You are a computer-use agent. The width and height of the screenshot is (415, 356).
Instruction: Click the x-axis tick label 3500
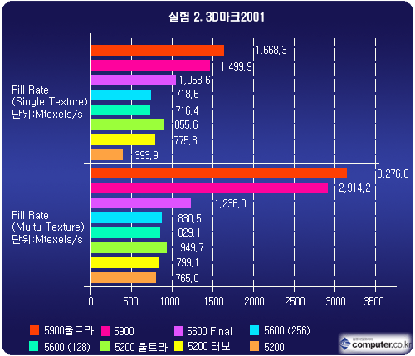(373, 301)
